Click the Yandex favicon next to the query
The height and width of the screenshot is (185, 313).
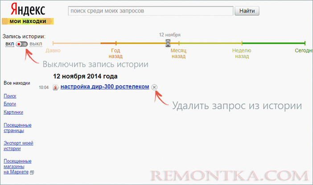click(x=55, y=87)
